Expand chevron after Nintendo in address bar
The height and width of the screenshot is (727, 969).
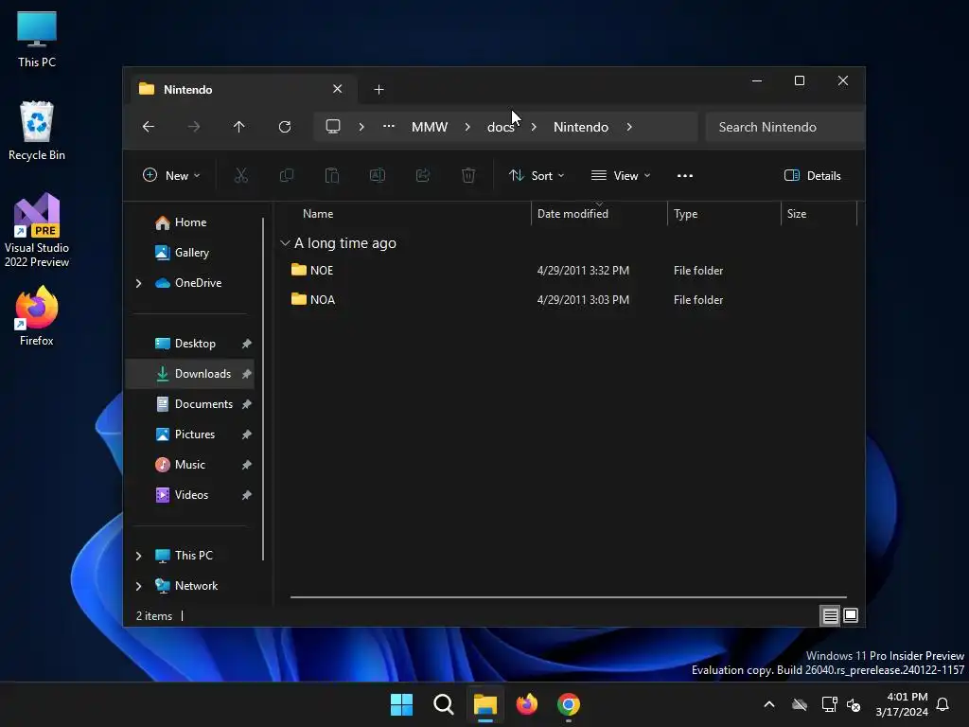[629, 127]
